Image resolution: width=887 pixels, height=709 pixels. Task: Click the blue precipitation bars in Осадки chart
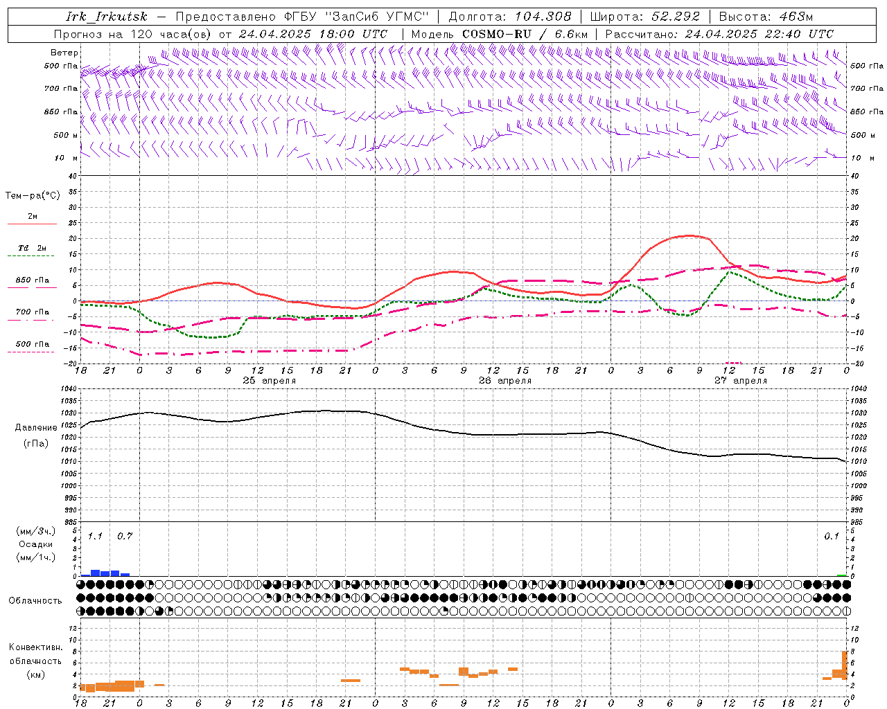coord(105,573)
